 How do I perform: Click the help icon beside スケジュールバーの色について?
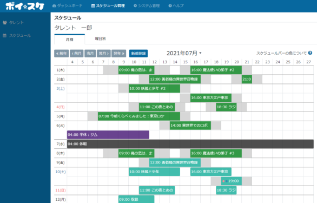(310, 53)
